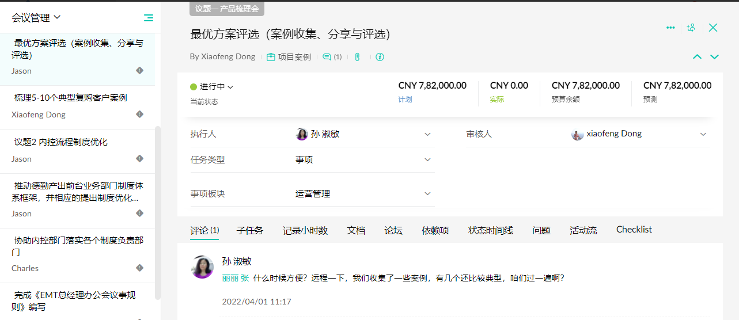This screenshot has width=739, height=320.
Task: Switch to the 记录小时数 tab
Action: 305,230
